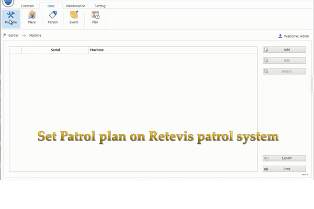The width and height of the screenshot is (314, 209).
Task: Switch to the Basic tab
Action: point(51,6)
